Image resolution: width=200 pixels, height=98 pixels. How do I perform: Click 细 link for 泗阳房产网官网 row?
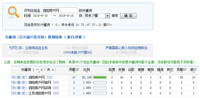pos(19,83)
